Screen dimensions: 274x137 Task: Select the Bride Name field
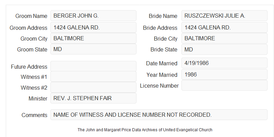(224, 16)
